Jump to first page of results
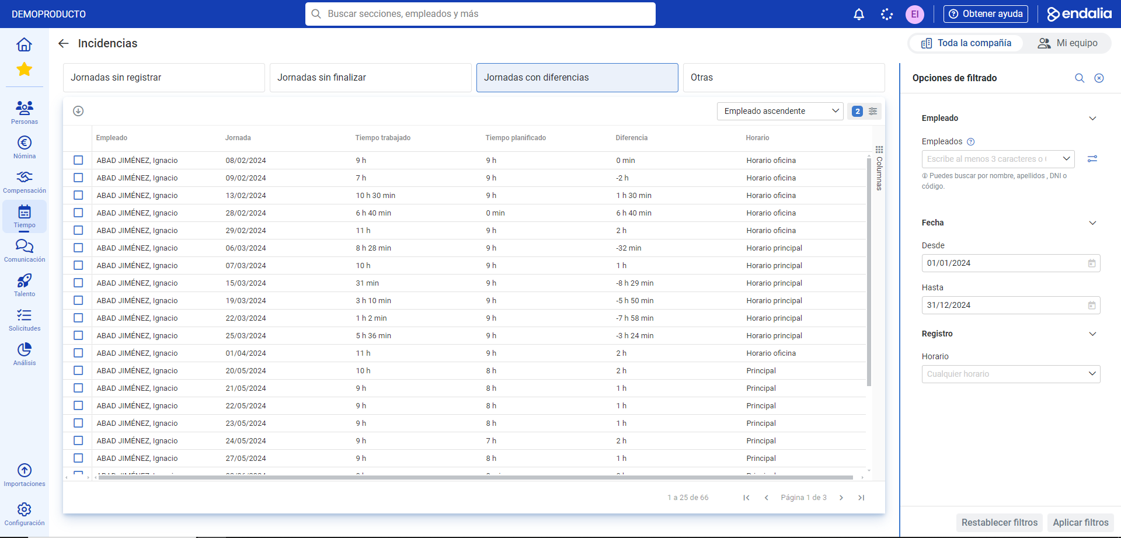Image resolution: width=1121 pixels, height=538 pixels. [x=746, y=498]
